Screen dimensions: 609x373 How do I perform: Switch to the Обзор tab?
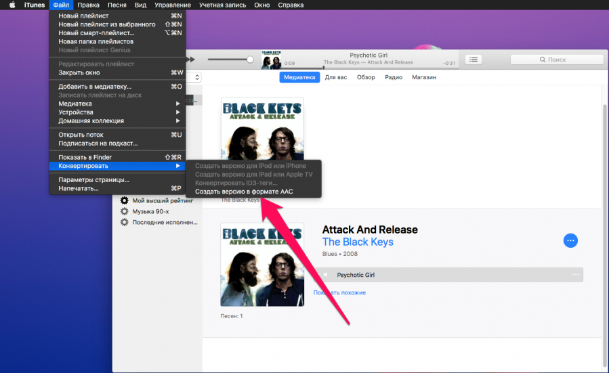366,77
